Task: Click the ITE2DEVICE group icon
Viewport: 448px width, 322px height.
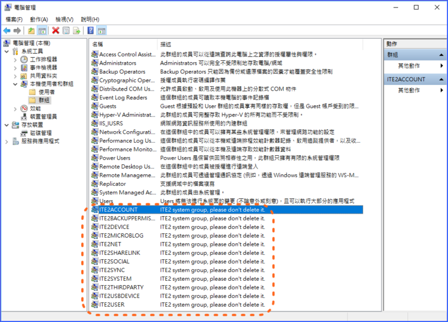Action: (x=95, y=227)
